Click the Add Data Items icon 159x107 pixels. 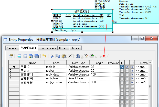click(x=31, y=56)
